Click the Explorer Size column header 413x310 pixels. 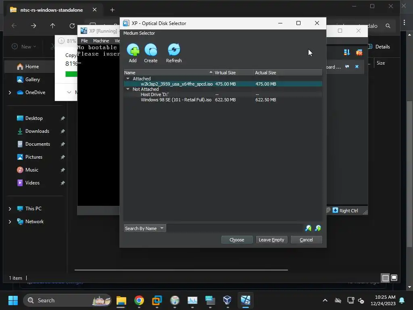(x=381, y=63)
